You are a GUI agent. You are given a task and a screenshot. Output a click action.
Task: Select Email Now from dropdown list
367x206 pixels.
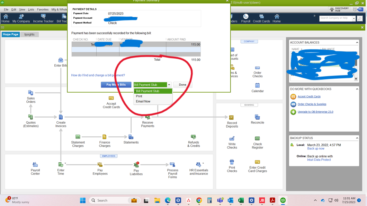[x=143, y=101]
